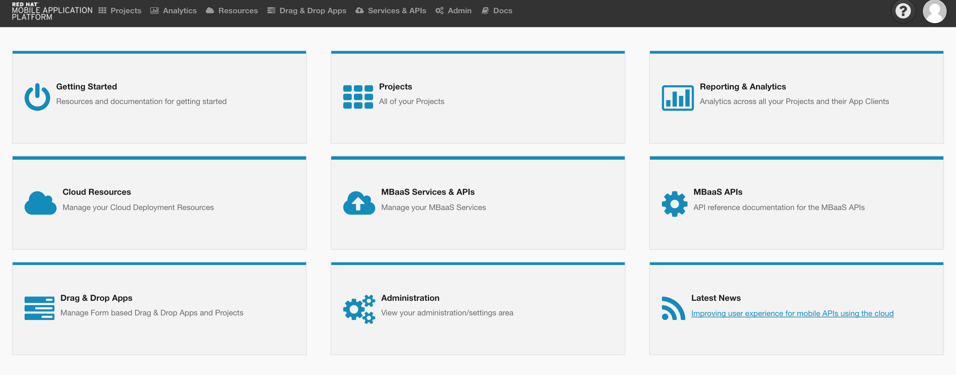956x375 pixels.
Task: Click the cloud icon beside Resources in navbar
Action: point(210,10)
